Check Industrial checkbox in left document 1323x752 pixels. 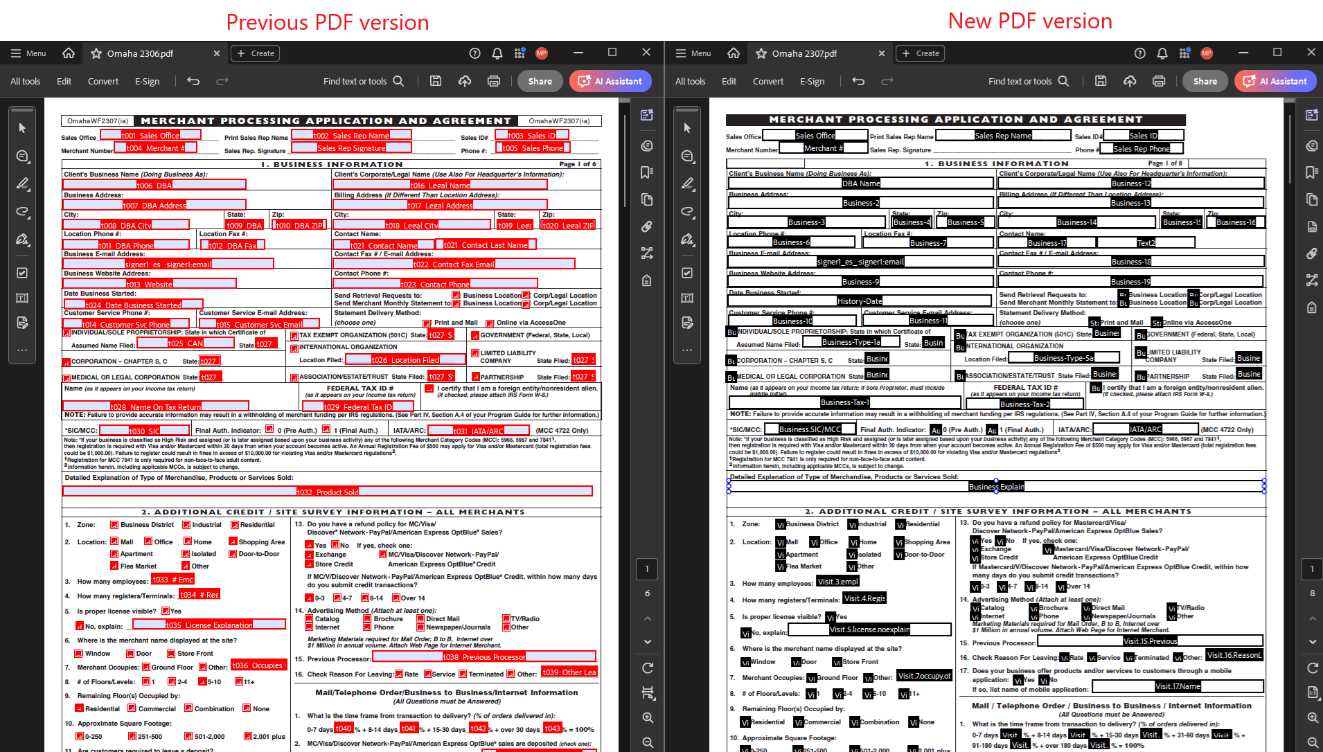click(x=186, y=525)
